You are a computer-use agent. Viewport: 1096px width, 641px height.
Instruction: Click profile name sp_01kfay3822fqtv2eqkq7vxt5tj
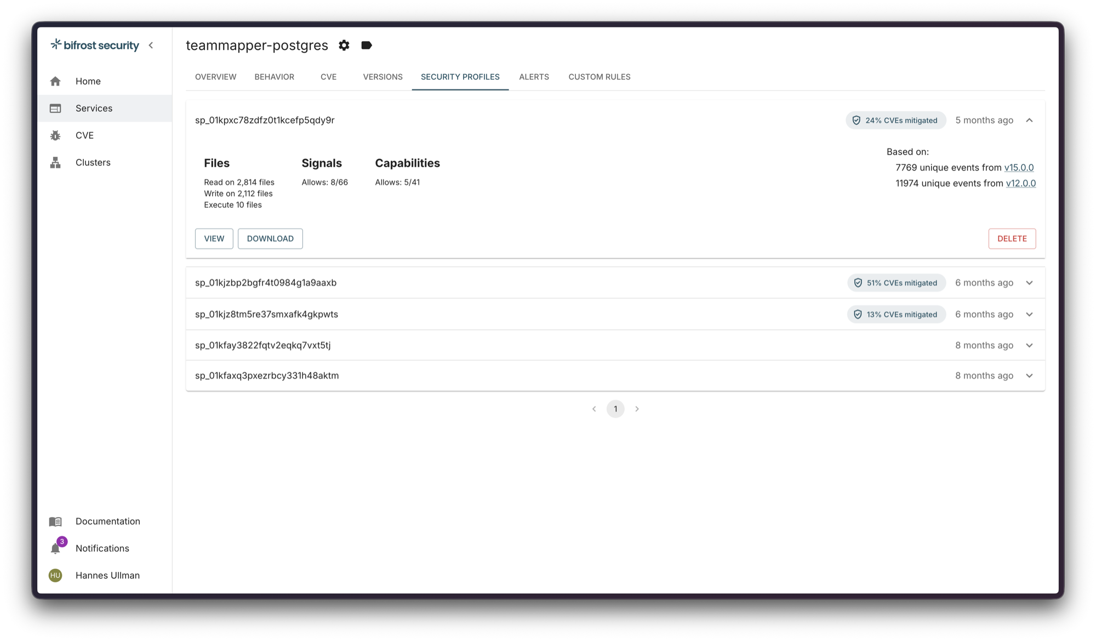click(263, 345)
